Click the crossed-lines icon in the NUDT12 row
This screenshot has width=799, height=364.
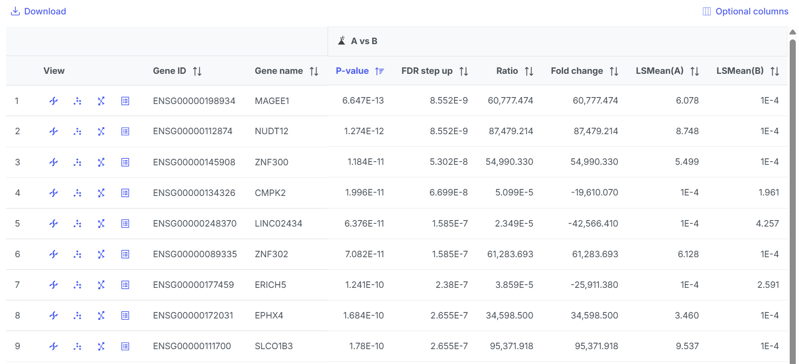click(101, 131)
